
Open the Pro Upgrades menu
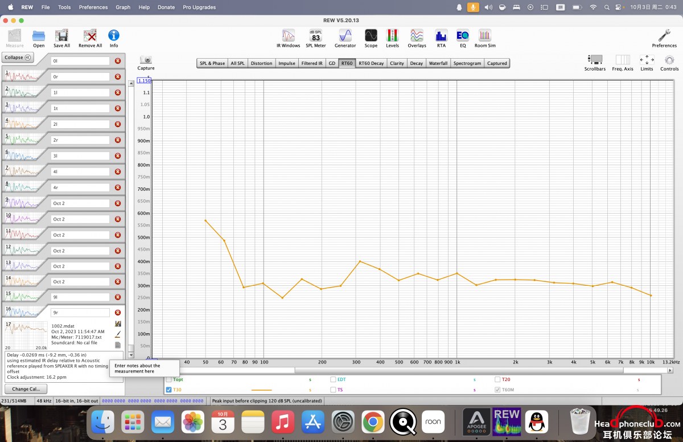coord(199,7)
